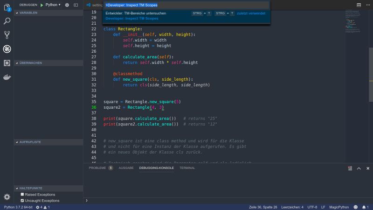Image resolution: width=373 pixels, height=210 pixels.
Task: Collapse the AUFRUFLISTE section
Action: (x=48, y=142)
